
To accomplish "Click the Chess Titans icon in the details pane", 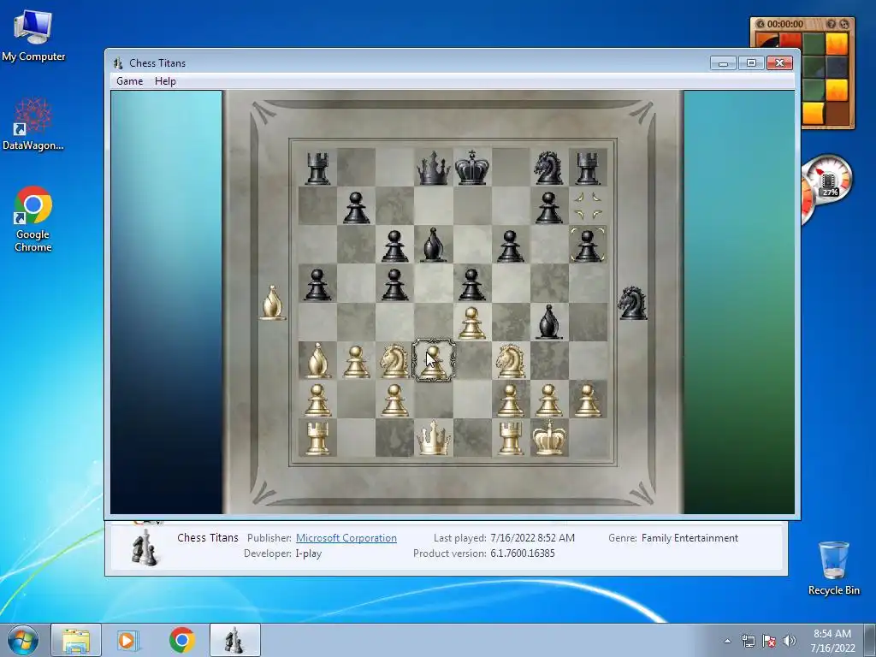I will (x=144, y=547).
